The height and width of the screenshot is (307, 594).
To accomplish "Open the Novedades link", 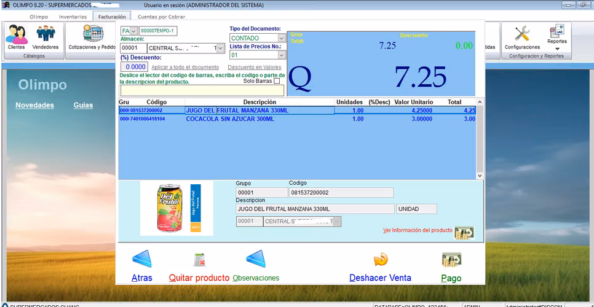I will point(34,105).
